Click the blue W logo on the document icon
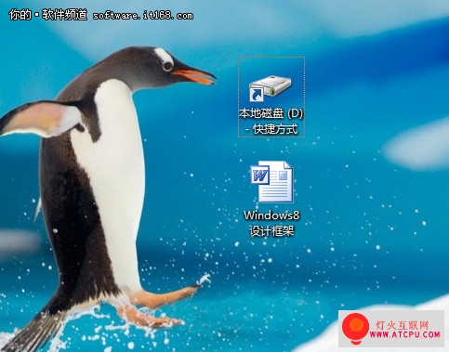 pos(259,175)
